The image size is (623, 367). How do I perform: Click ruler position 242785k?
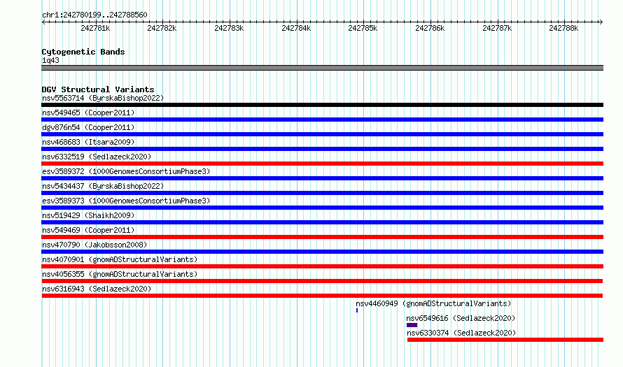pos(363,28)
